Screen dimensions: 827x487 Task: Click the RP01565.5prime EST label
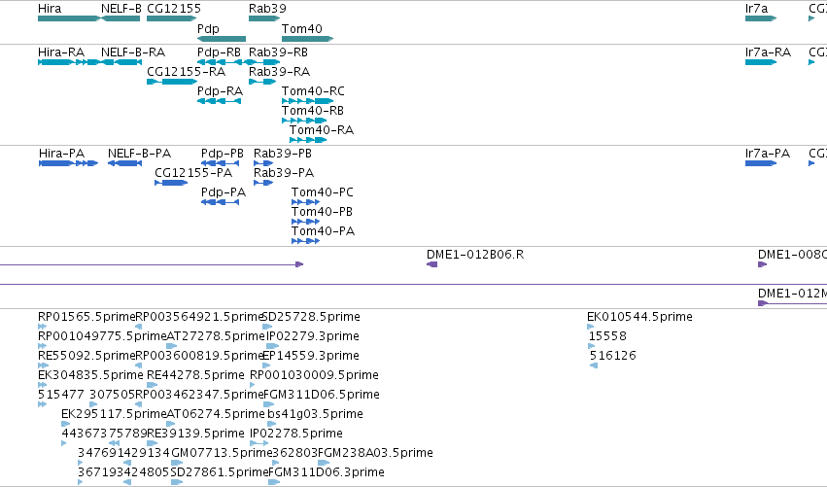point(87,318)
